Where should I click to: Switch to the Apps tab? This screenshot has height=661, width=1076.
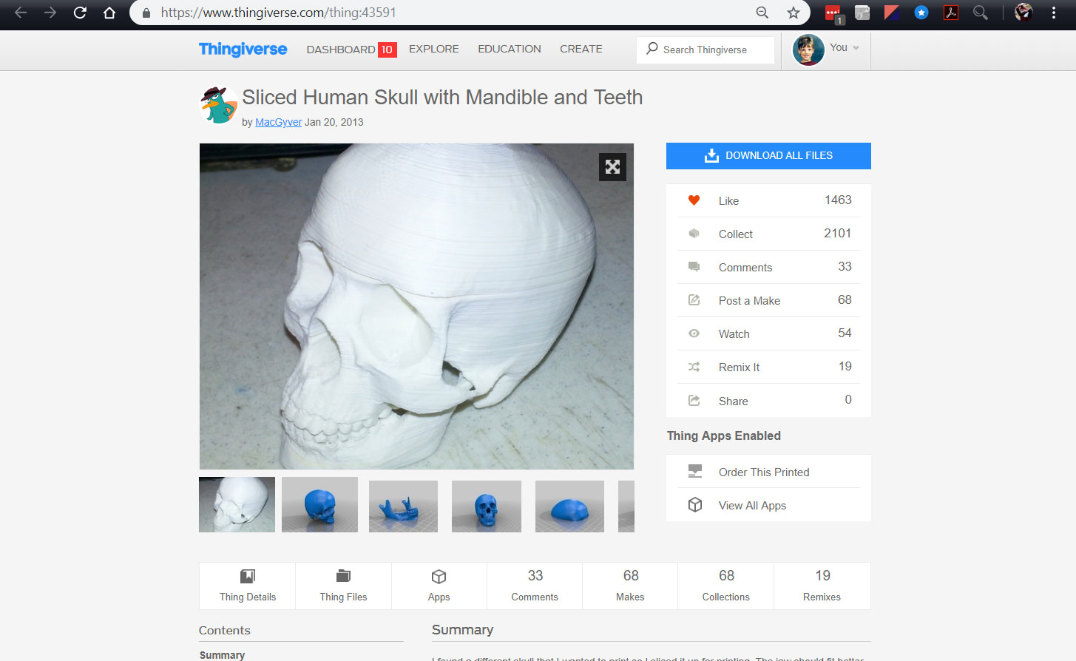[439, 586]
